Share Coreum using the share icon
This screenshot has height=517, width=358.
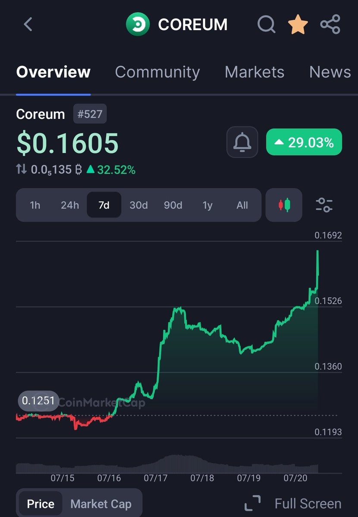[330, 24]
